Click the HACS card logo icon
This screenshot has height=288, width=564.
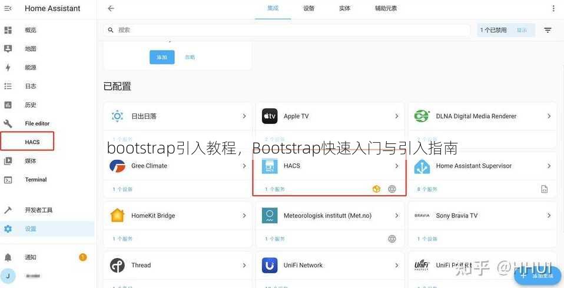270,166
